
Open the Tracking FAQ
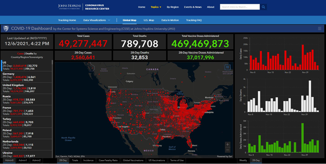194,20
